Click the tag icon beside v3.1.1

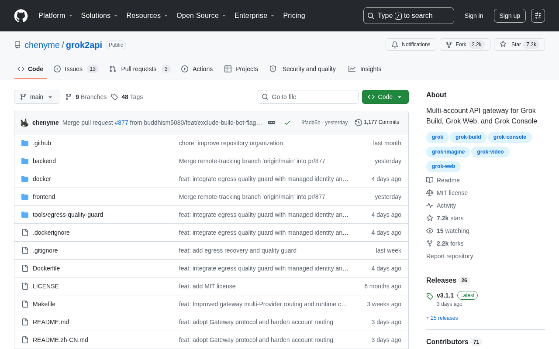[430, 296]
